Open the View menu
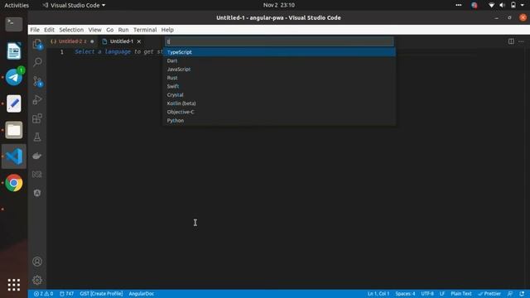 [x=95, y=30]
